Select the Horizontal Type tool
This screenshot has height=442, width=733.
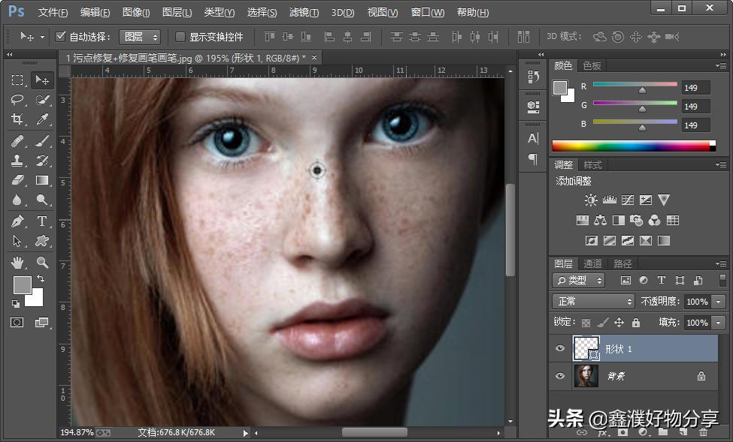coord(43,221)
